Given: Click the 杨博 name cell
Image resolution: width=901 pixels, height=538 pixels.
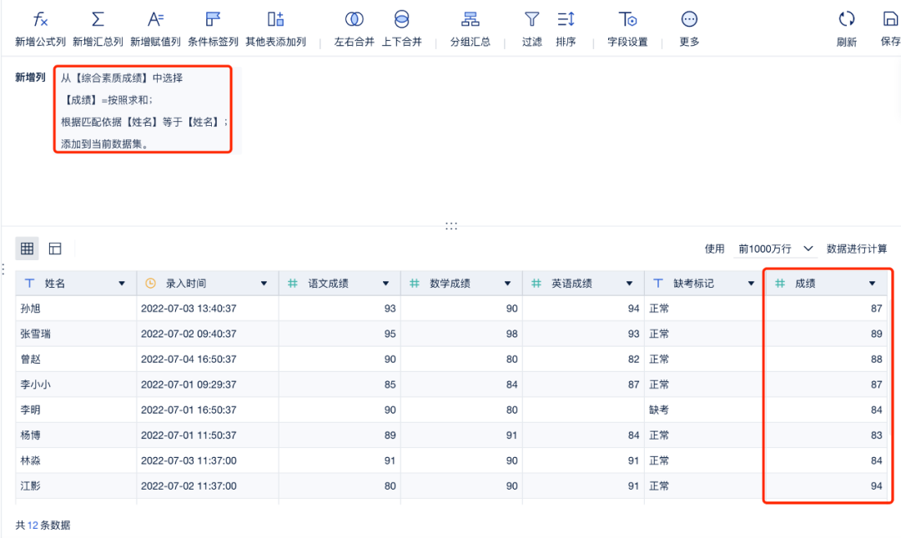Looking at the screenshot, I should pyautogui.click(x=76, y=435).
